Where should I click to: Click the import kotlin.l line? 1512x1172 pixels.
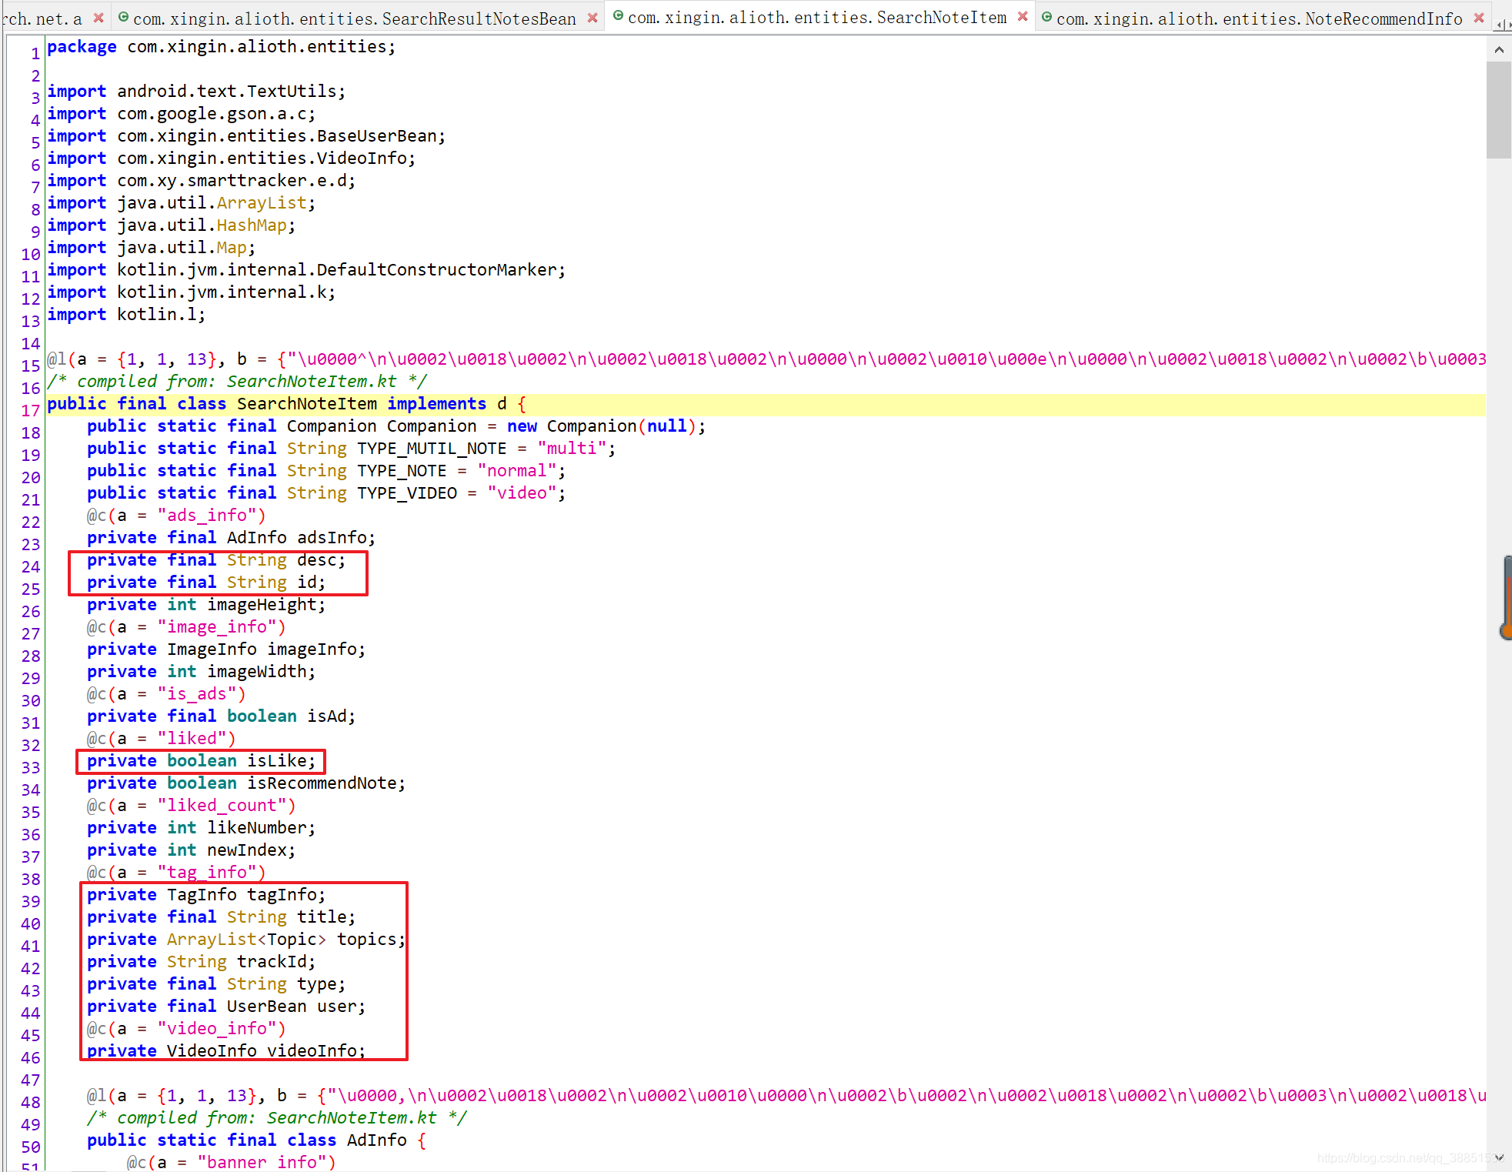click(127, 315)
